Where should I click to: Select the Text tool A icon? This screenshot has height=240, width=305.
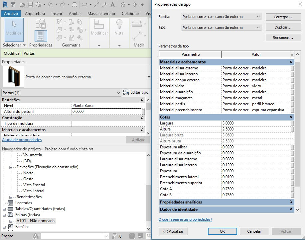coord(112,5)
